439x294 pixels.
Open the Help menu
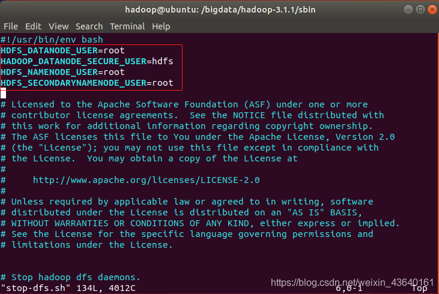161,26
